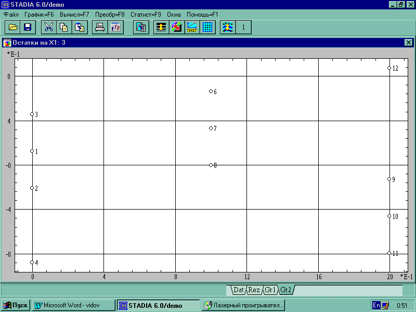This screenshot has width=416, height=312.
Task: Click the points with yellow arrows icon
Action: tap(228, 27)
